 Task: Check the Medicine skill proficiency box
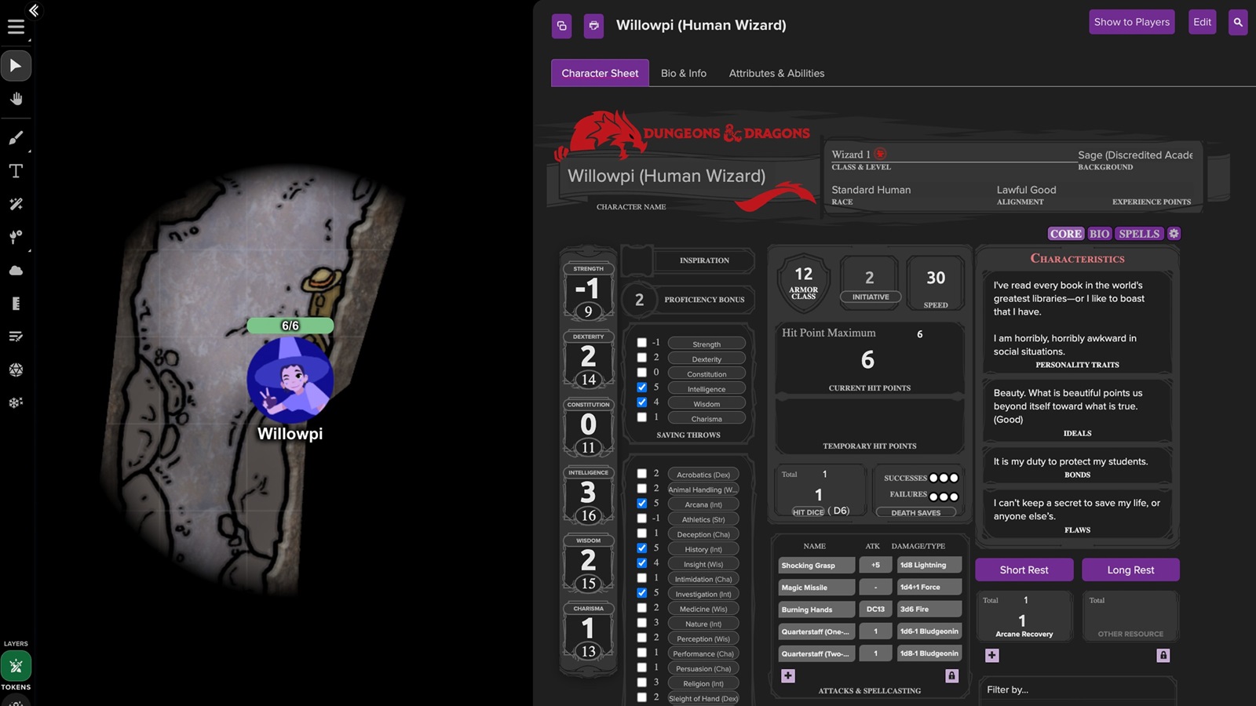pyautogui.click(x=641, y=608)
